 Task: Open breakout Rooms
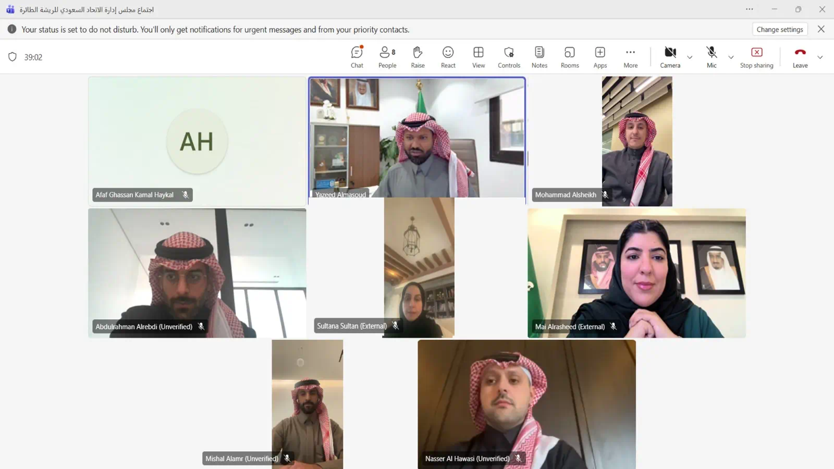(x=570, y=57)
